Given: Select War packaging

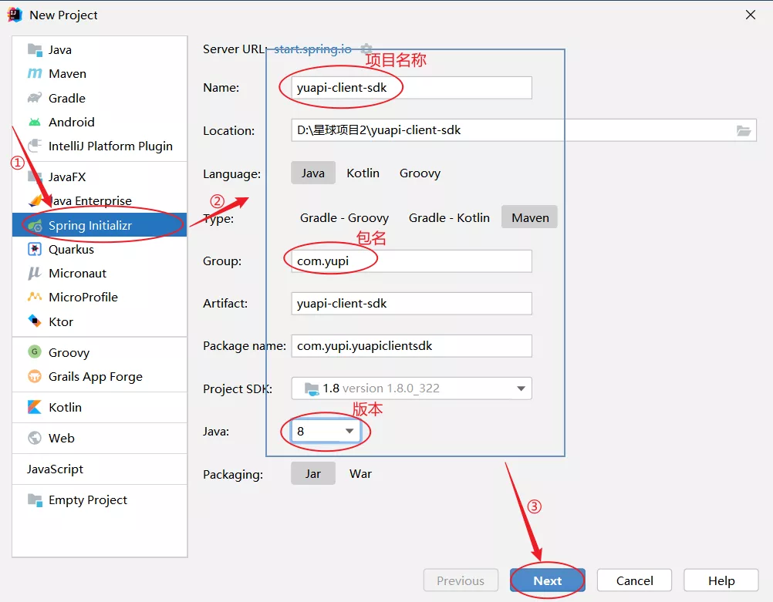Looking at the screenshot, I should [x=360, y=473].
